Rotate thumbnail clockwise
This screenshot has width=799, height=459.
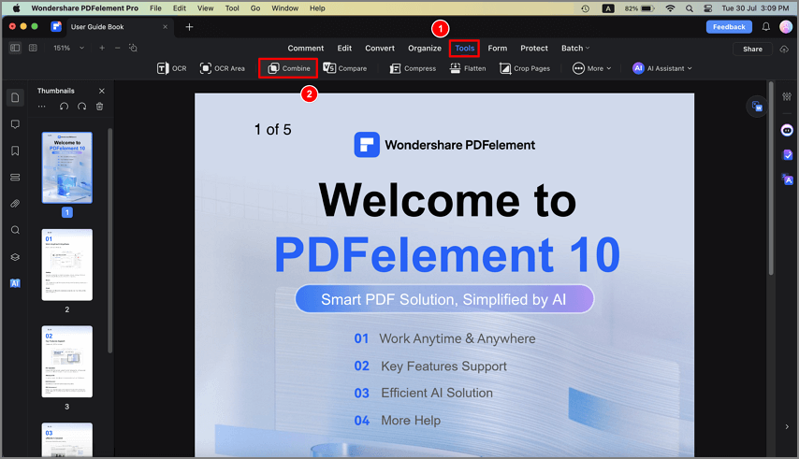pyautogui.click(x=81, y=107)
